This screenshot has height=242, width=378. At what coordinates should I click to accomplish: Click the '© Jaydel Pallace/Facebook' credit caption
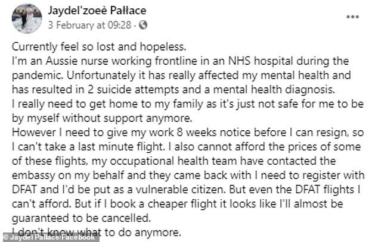pyautogui.click(x=49, y=237)
